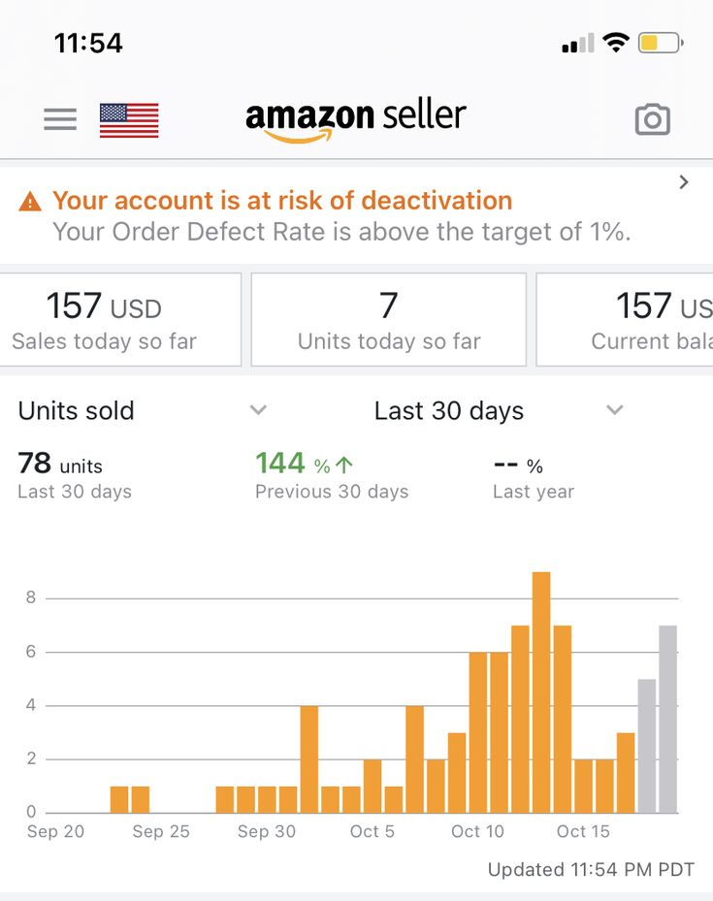The height and width of the screenshot is (901, 713).
Task: Tap the 78 units Last 30 days stat
Action: (75, 476)
